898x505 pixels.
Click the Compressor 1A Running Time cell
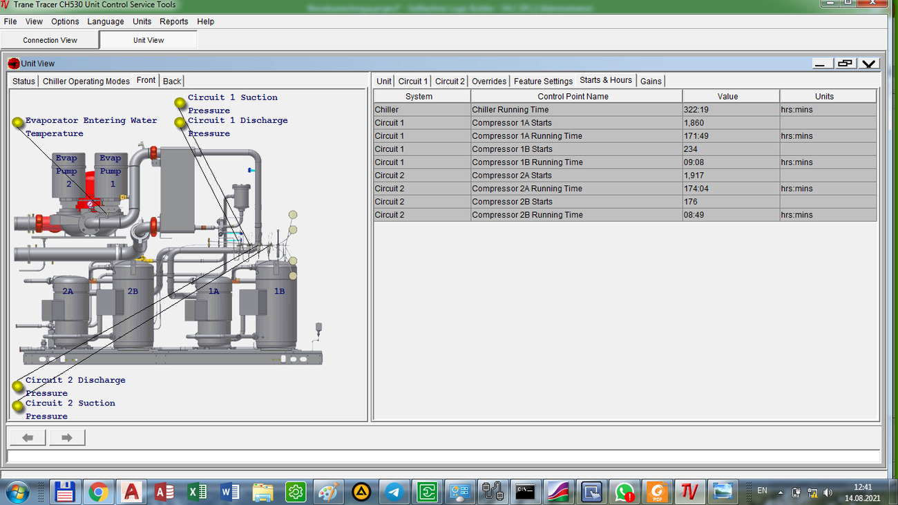577,136
